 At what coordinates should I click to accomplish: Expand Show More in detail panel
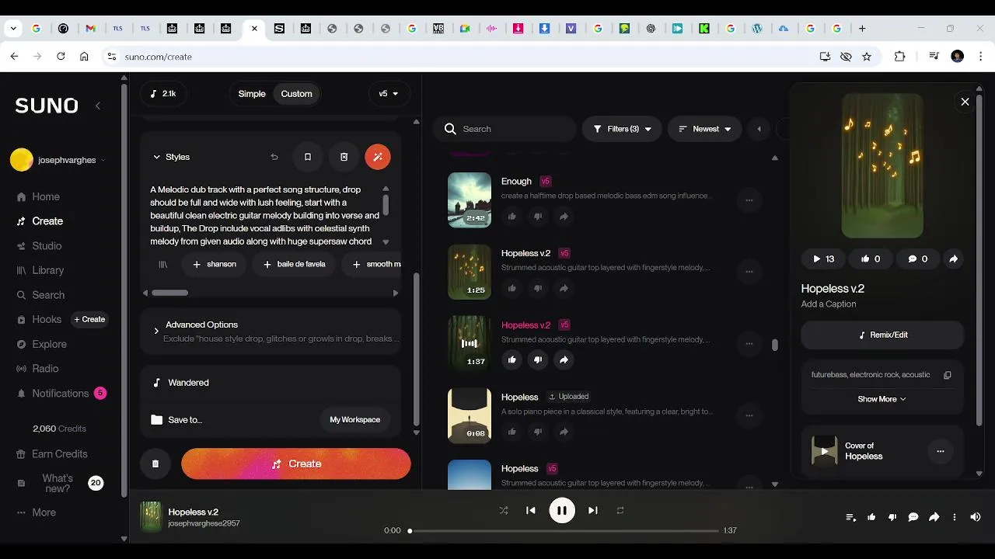(882, 399)
